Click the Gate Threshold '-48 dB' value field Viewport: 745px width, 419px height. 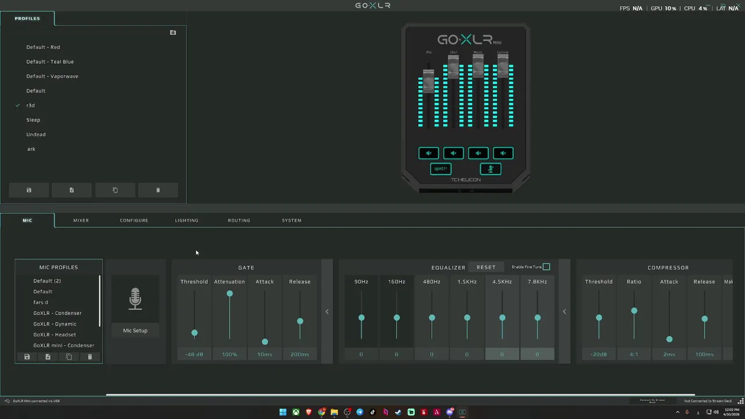pos(194,354)
